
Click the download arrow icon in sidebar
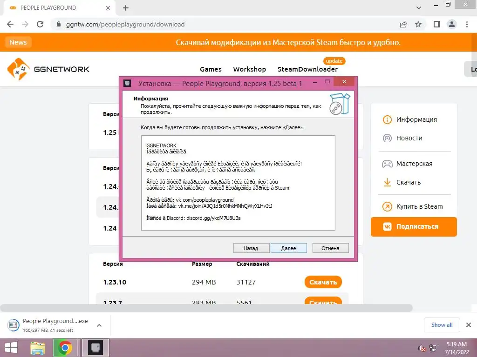tap(387, 182)
